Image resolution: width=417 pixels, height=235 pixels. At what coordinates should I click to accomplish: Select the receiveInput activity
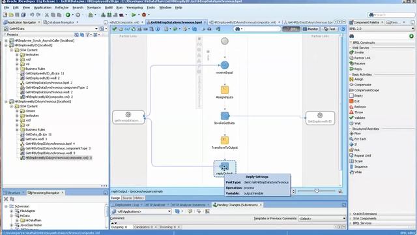pos(224,65)
